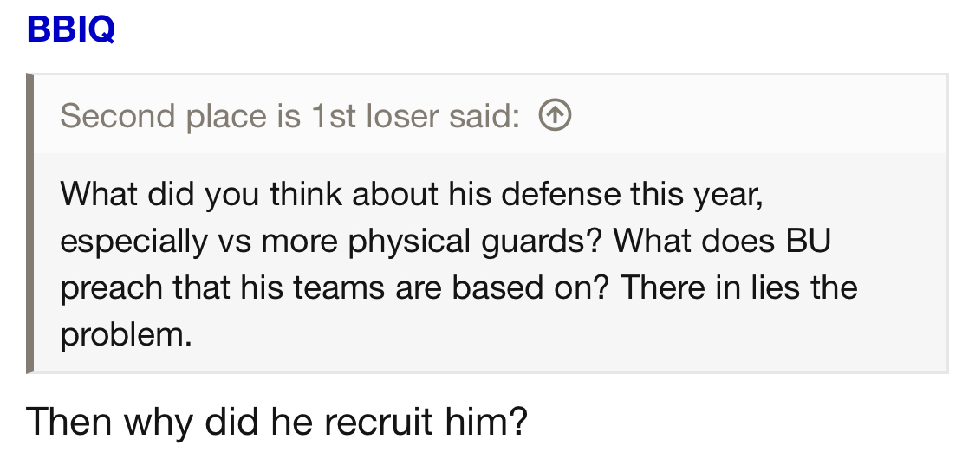
Task: Click the word 'Then' starting the reply
Action: 69,421
